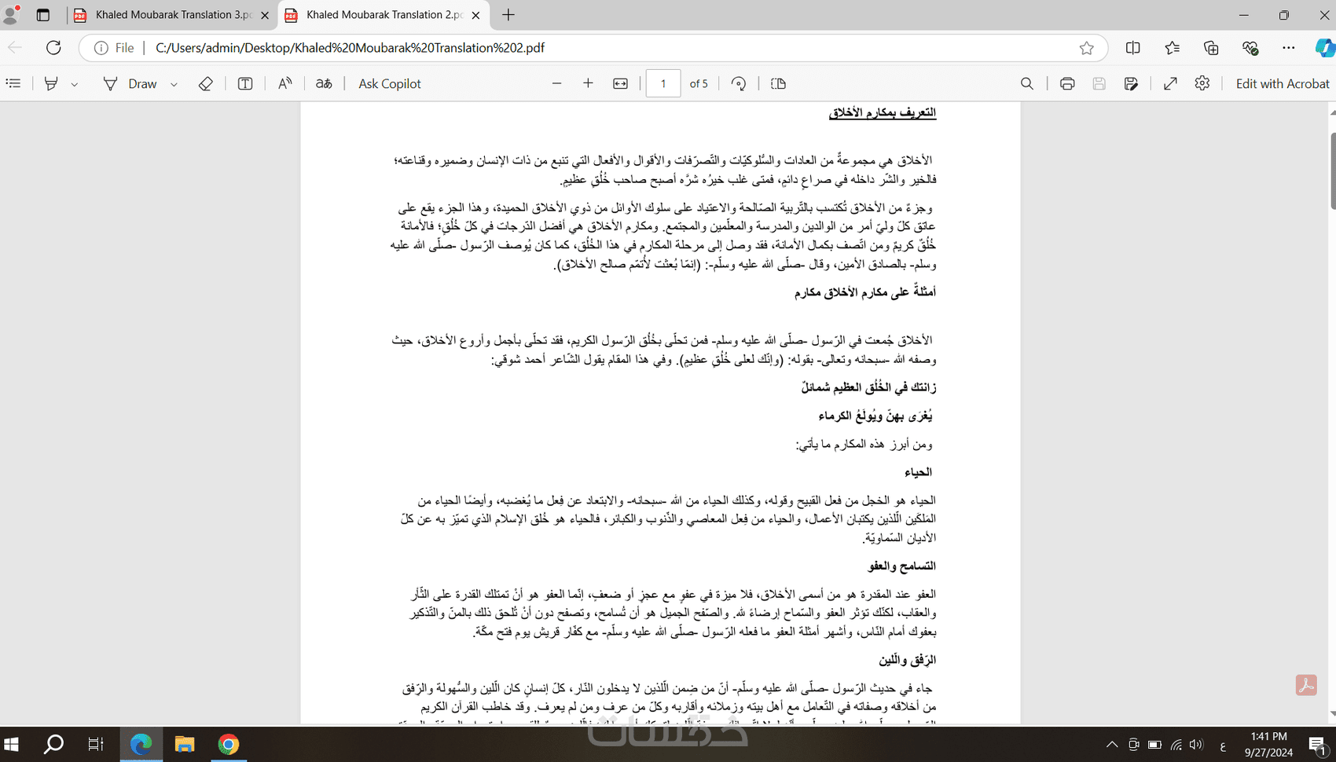This screenshot has height=762, width=1336.
Task: Toggle Fit to width view
Action: point(620,83)
